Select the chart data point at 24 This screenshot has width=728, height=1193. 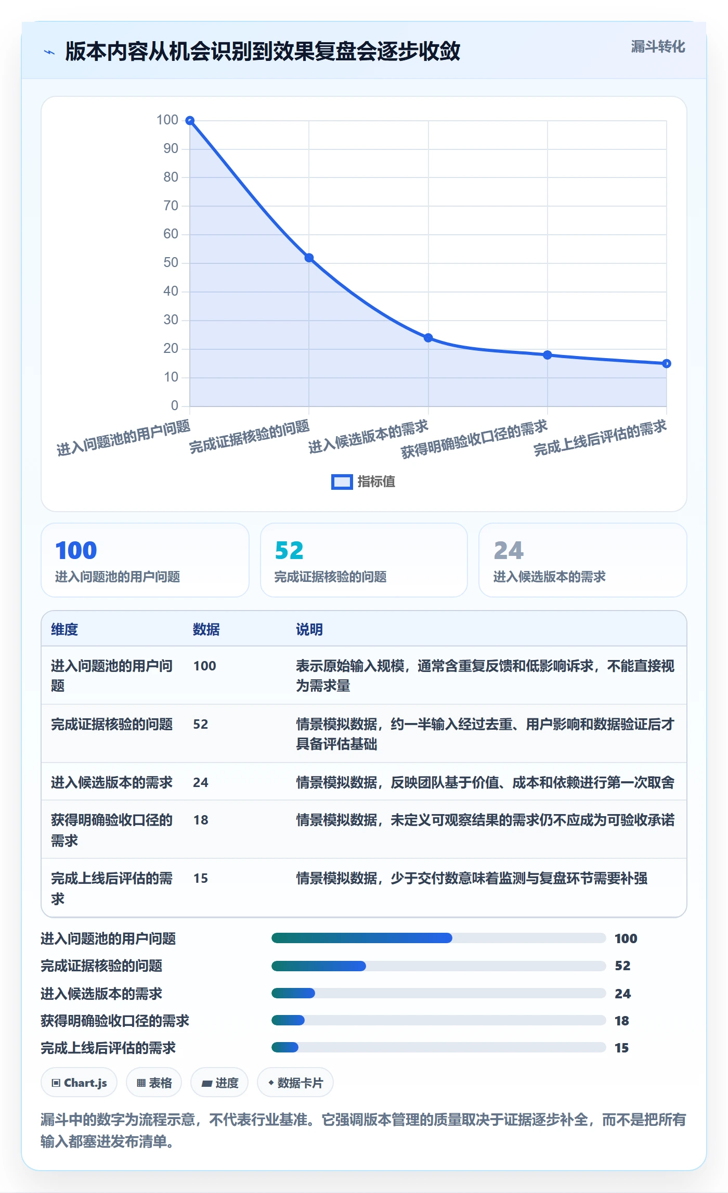(x=428, y=338)
